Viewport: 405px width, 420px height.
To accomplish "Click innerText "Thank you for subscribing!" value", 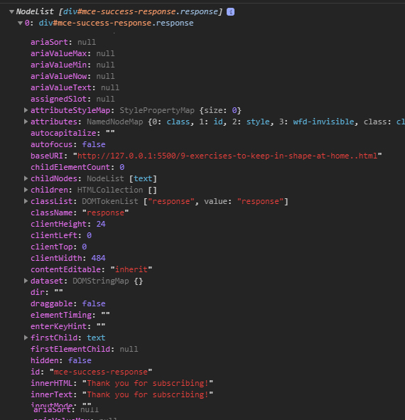I will [148, 394].
